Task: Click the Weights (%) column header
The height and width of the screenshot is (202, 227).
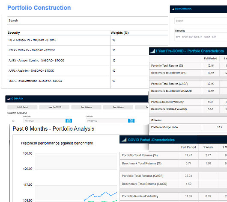Action: (x=119, y=33)
